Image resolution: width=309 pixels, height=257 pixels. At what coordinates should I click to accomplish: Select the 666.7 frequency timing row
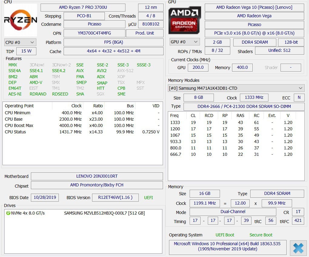tap(236, 154)
